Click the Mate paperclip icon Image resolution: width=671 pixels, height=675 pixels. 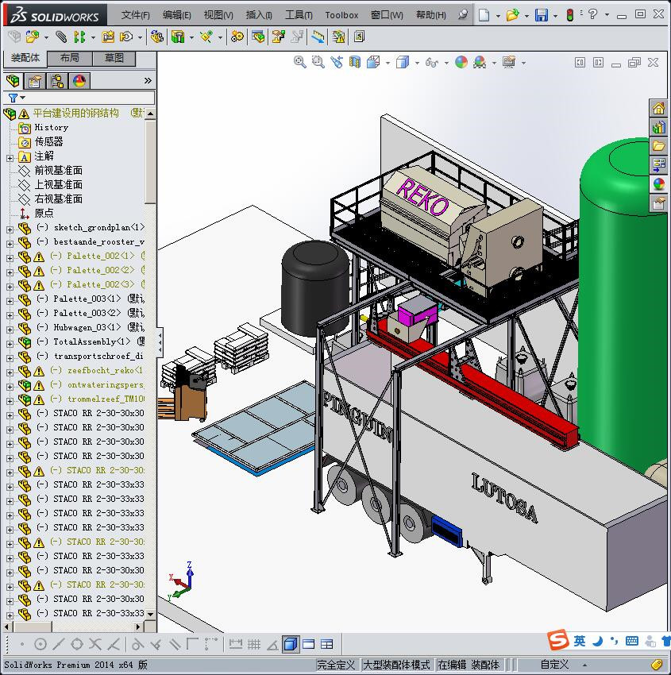tap(61, 37)
